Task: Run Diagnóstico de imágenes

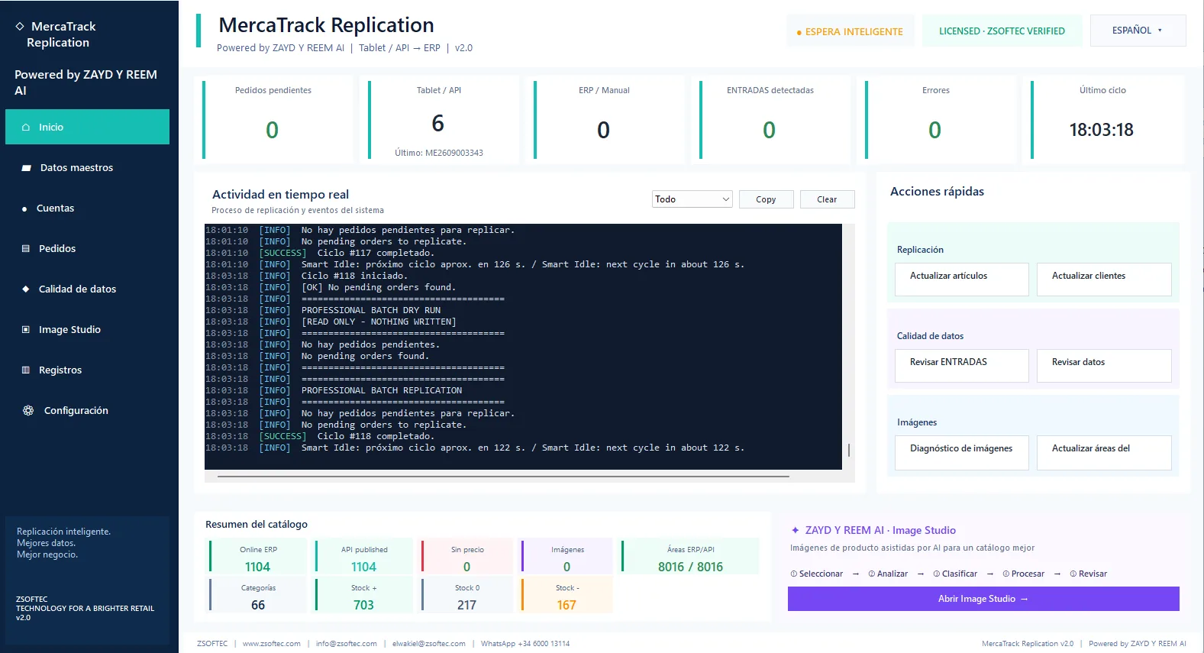Action: click(x=962, y=452)
